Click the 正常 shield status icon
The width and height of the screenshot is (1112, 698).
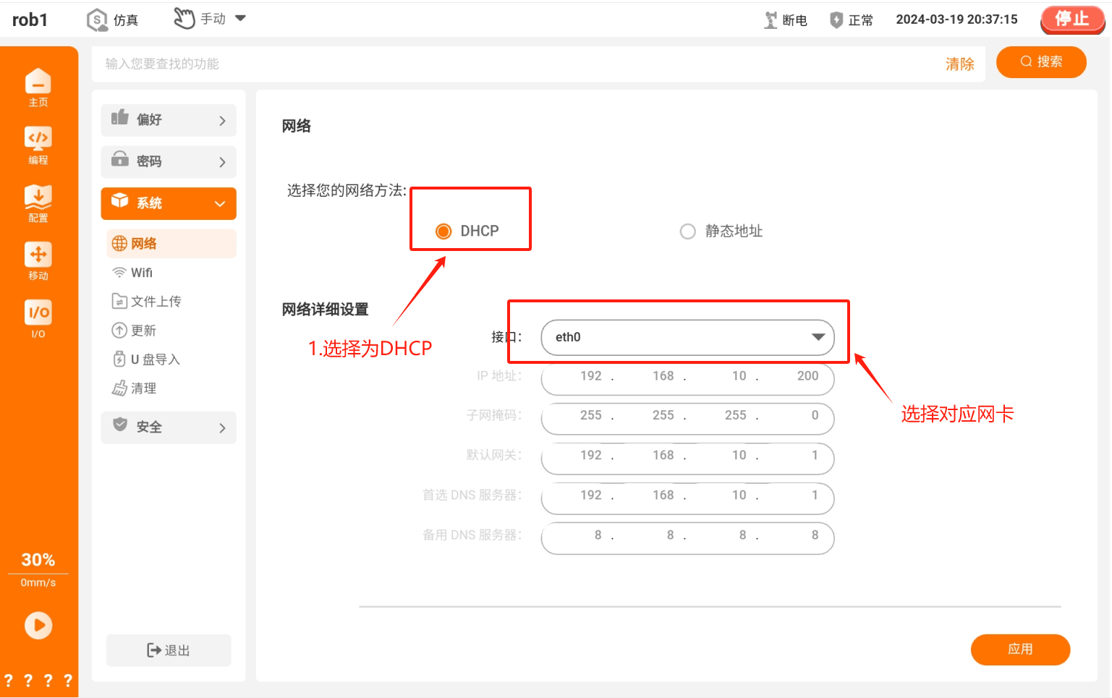click(x=836, y=20)
